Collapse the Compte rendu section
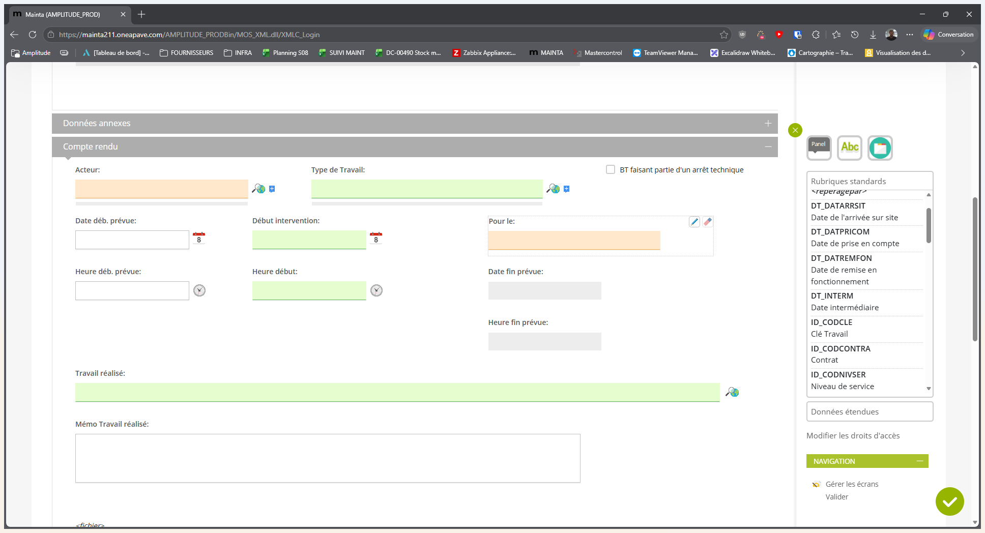985x533 pixels. click(x=768, y=147)
